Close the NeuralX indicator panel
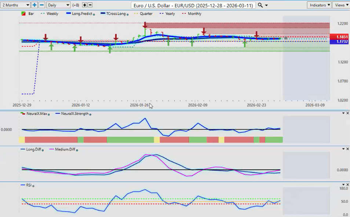 tap(348, 113)
